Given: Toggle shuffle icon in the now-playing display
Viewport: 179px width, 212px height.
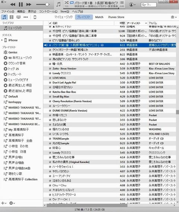Looking at the screenshot, I should (66, 3).
